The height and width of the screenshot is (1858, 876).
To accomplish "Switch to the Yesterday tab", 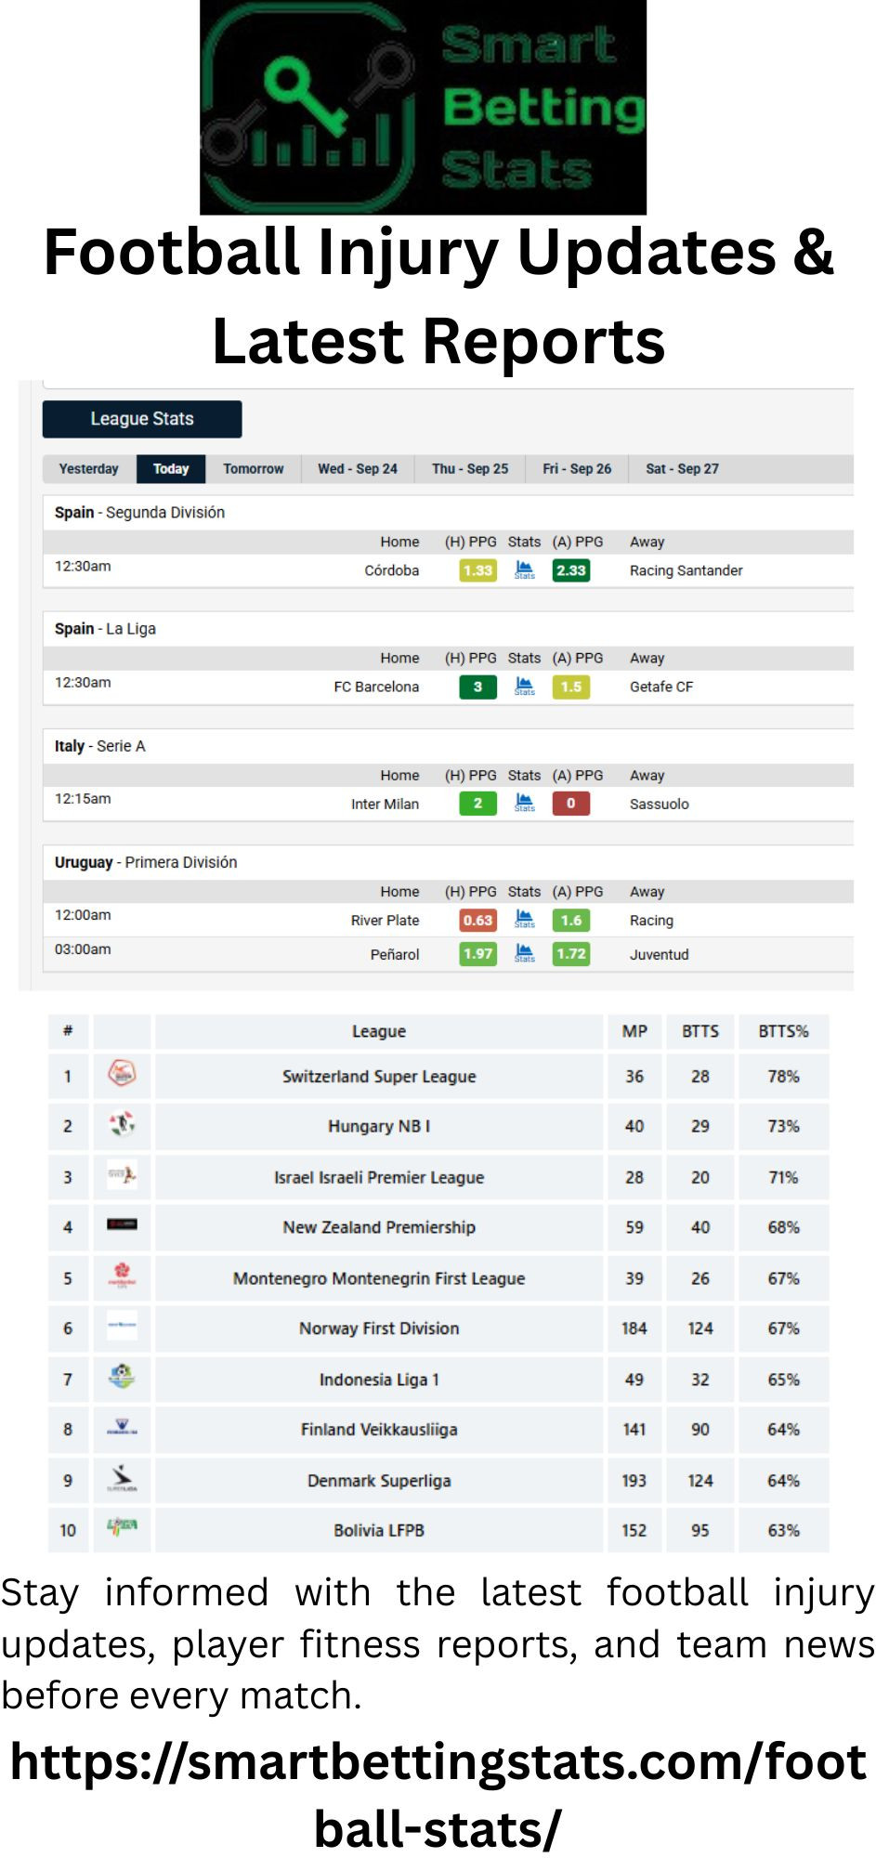I will (x=89, y=468).
